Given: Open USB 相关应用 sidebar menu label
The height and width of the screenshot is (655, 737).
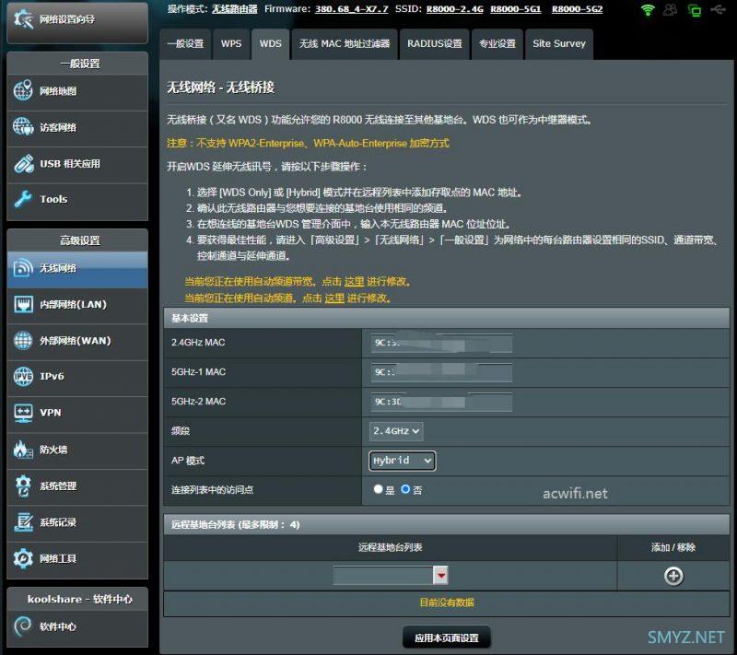Looking at the screenshot, I should [x=70, y=163].
